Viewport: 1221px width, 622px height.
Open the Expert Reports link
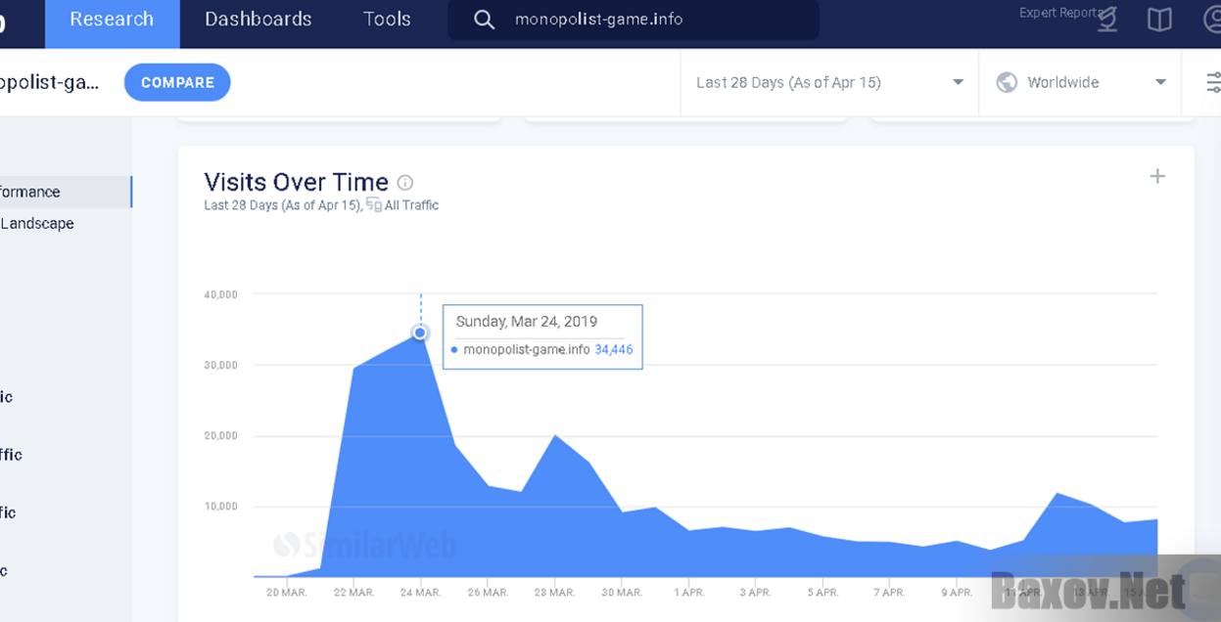(1060, 13)
